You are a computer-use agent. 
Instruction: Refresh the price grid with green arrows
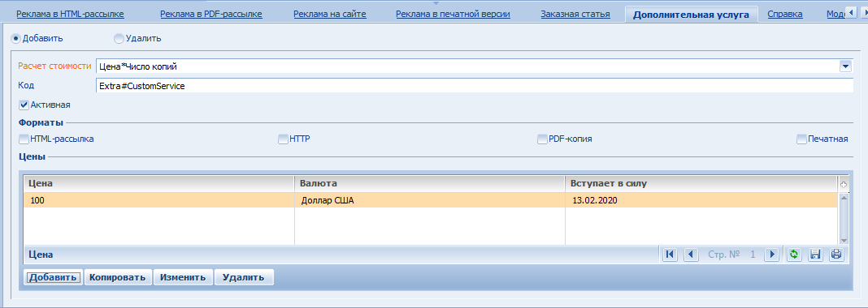pyautogui.click(x=794, y=255)
